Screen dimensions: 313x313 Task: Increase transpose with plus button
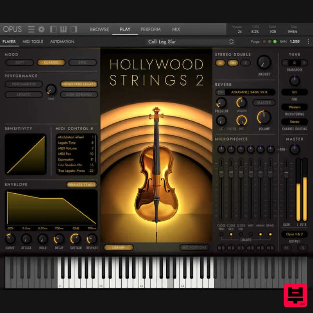(304, 63)
